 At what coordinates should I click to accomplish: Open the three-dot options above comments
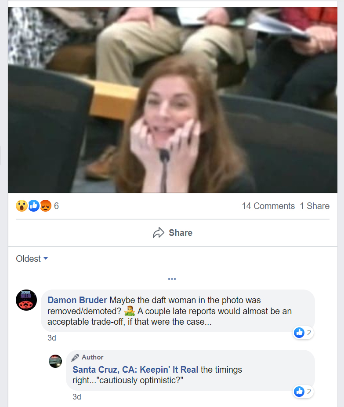click(x=172, y=279)
